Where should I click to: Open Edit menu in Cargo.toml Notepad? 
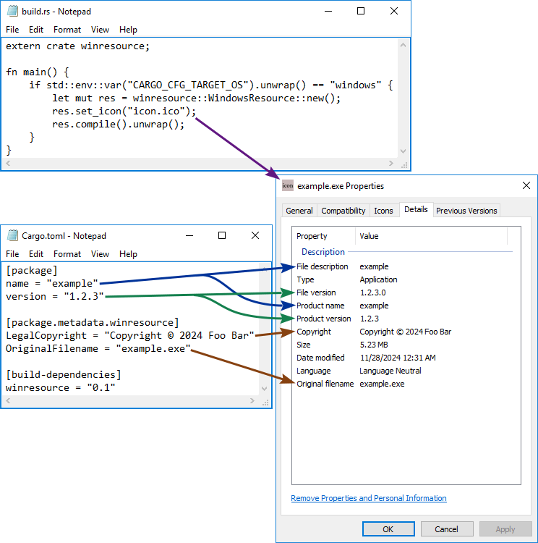(x=36, y=254)
